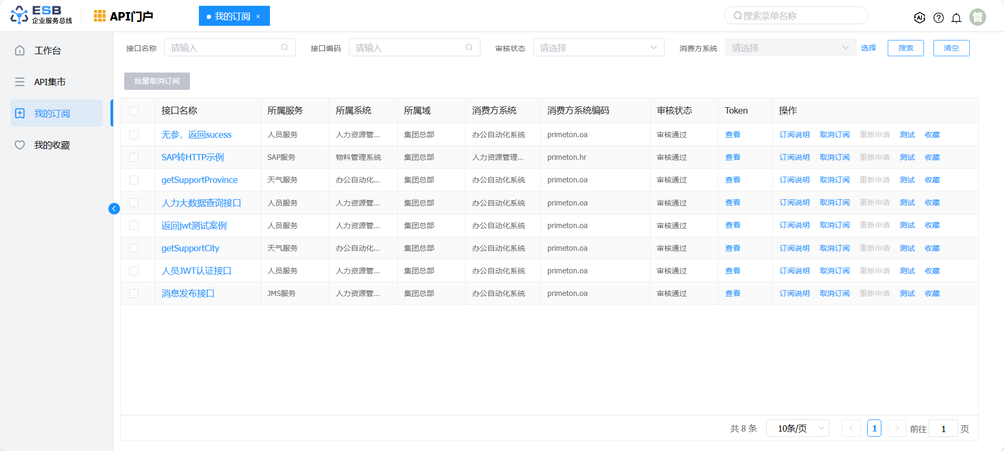Click the user avatar icon

[977, 17]
